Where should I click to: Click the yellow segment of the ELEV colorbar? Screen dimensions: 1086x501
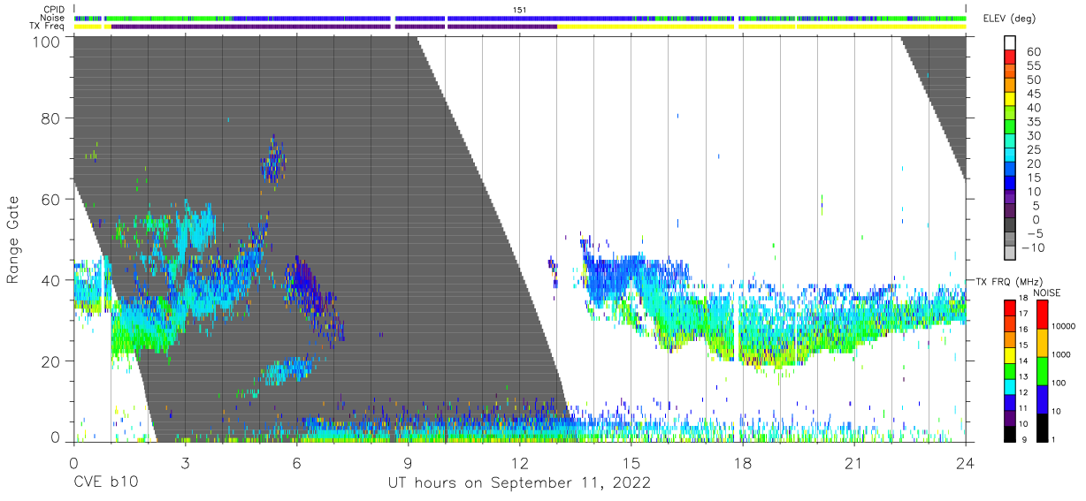1010,100
